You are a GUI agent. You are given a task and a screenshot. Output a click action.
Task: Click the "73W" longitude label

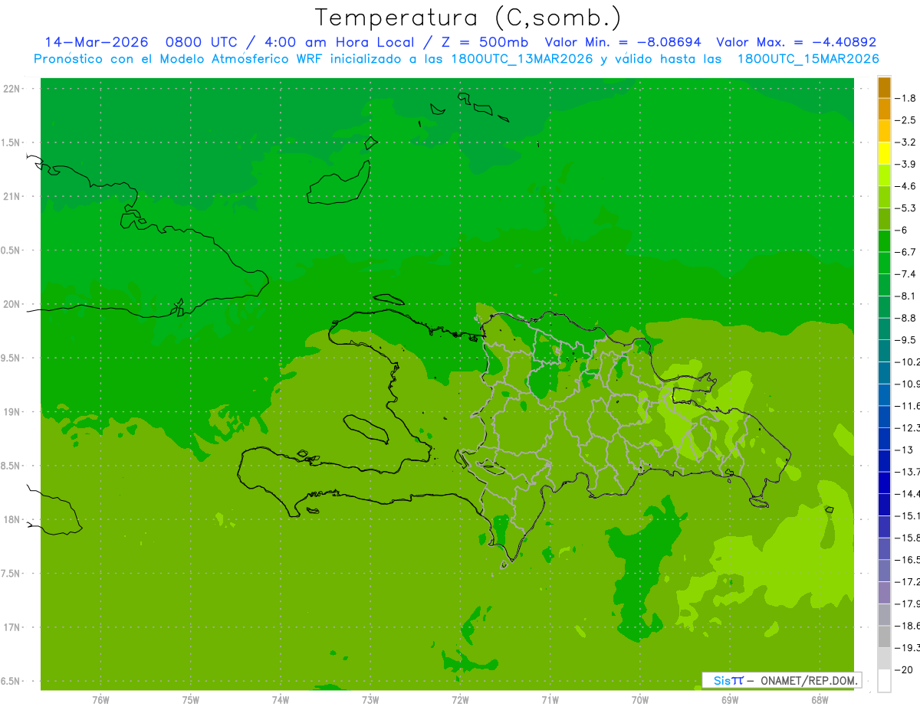[x=370, y=700]
